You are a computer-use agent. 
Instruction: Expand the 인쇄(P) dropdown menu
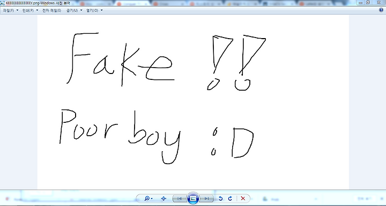coord(30,10)
